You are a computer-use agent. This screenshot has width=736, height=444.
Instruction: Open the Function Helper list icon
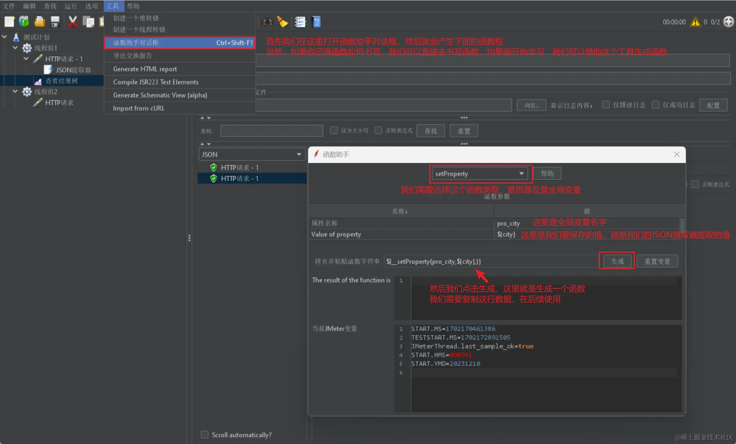(x=300, y=22)
